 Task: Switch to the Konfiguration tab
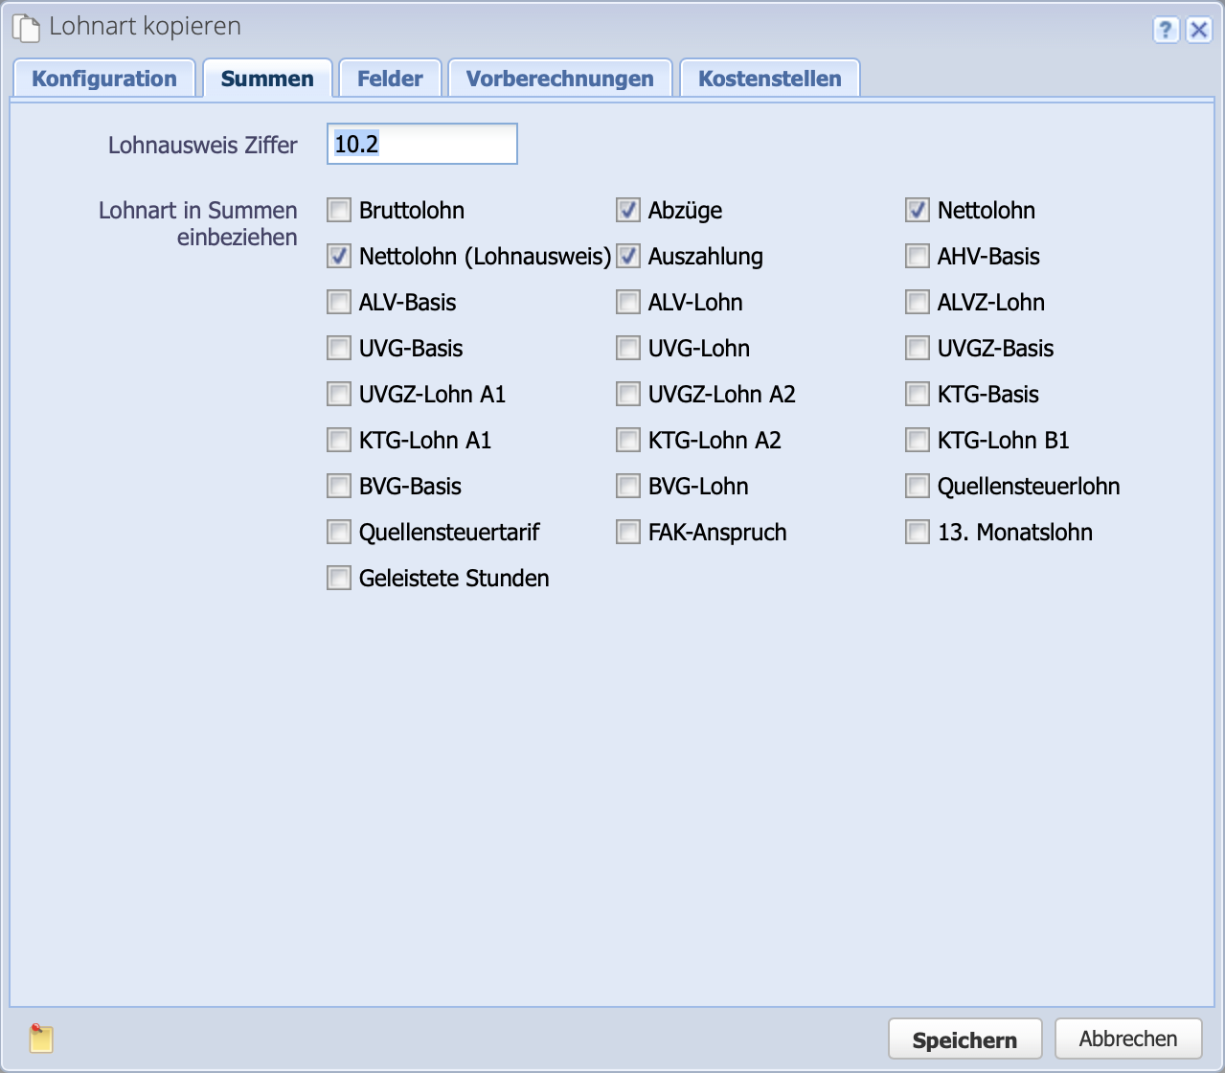(x=103, y=78)
